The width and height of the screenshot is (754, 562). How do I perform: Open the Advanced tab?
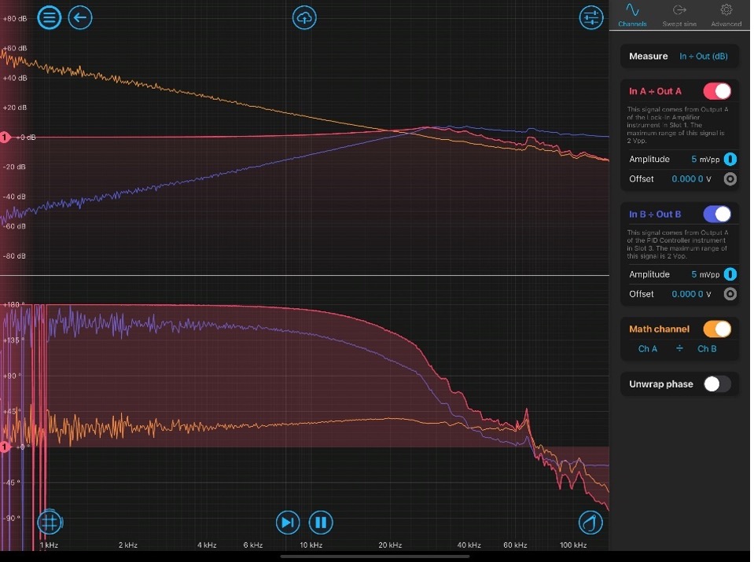tap(726, 15)
